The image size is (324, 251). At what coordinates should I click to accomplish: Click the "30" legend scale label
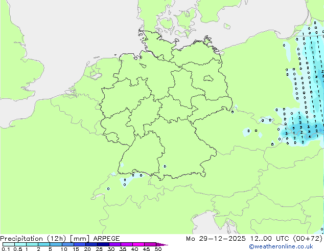tap(111, 249)
